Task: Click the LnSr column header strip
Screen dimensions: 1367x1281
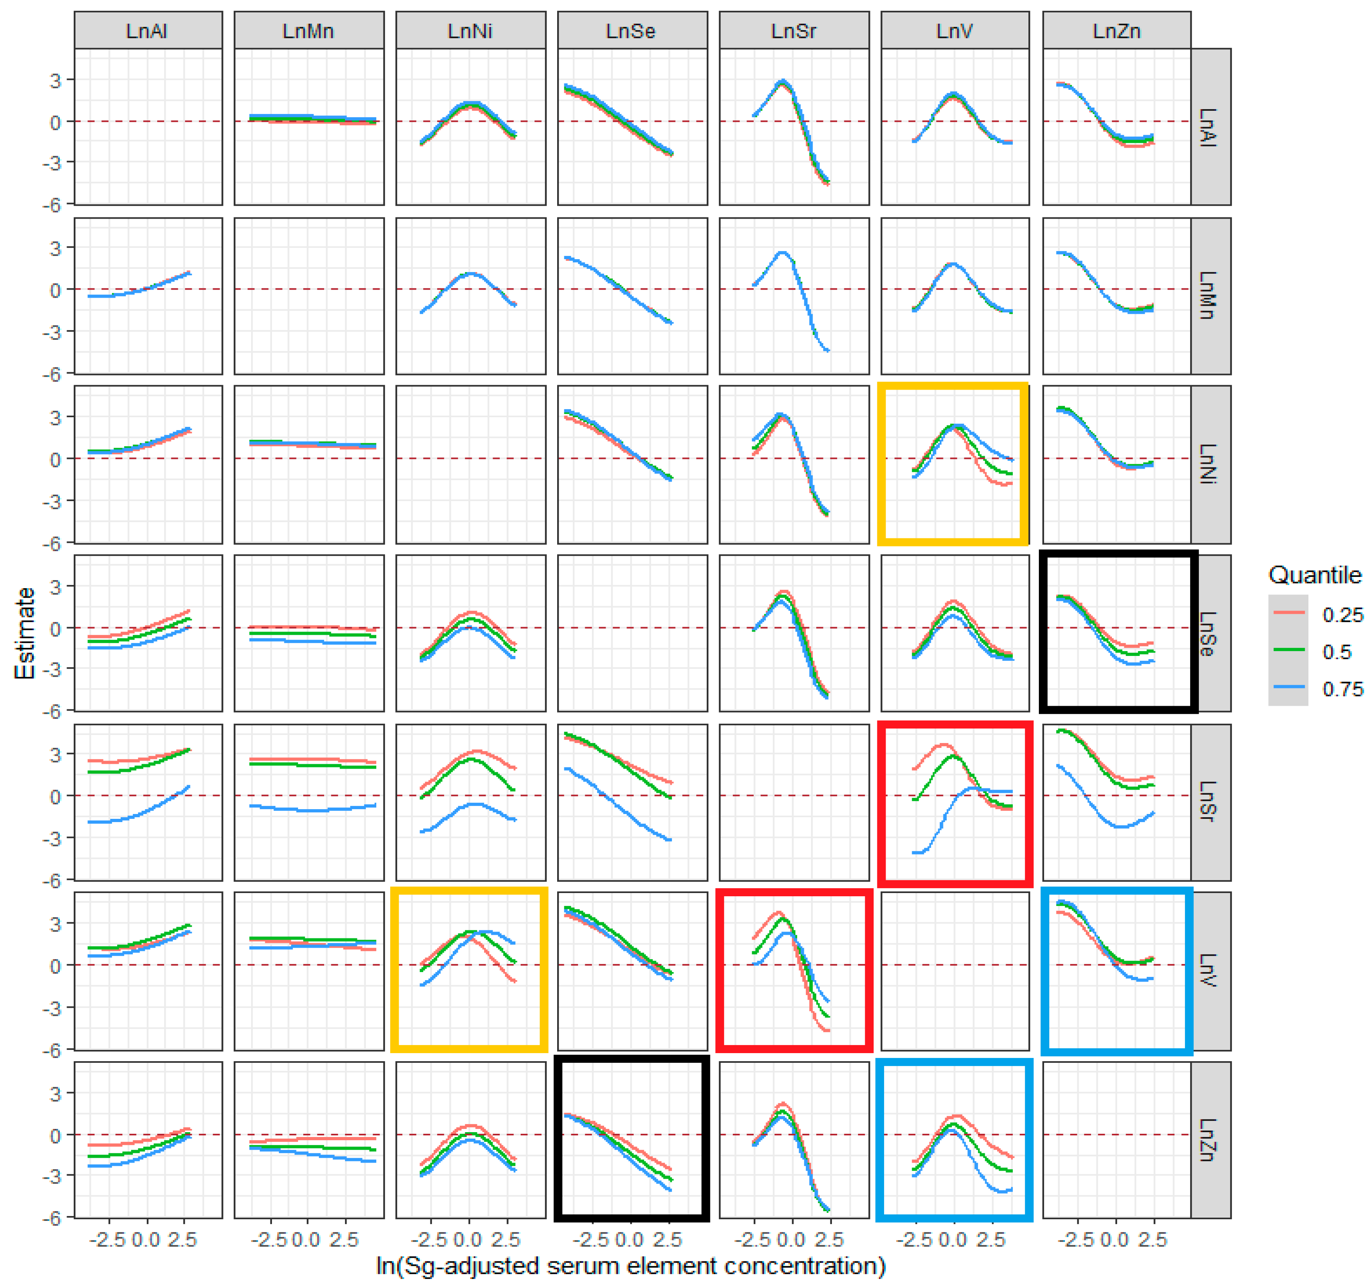Action: (793, 31)
